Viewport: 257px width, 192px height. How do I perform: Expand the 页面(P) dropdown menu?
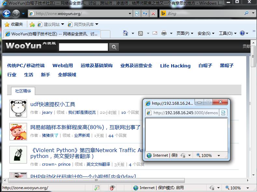pyautogui.click(x=184, y=33)
